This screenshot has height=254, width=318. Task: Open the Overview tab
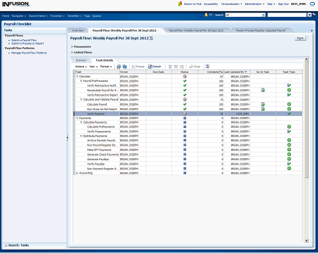(x=78, y=30)
